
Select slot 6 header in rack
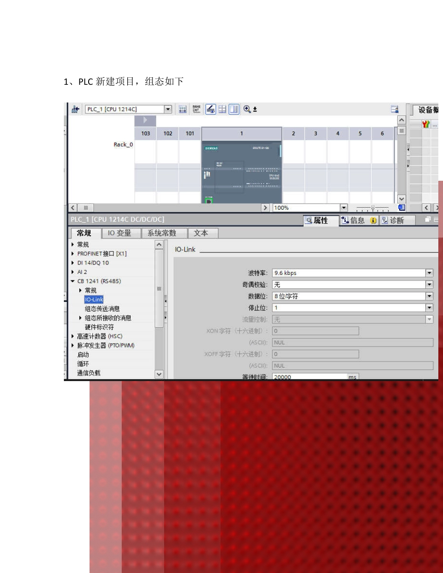coord(382,134)
